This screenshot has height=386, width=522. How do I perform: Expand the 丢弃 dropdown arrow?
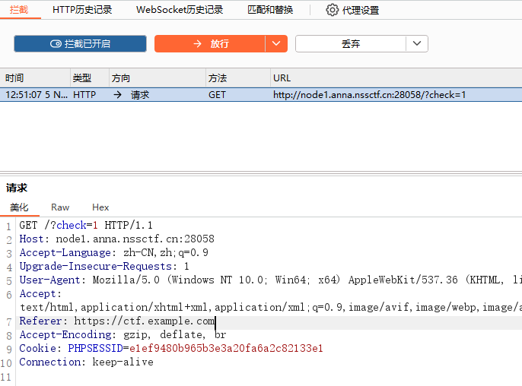417,43
